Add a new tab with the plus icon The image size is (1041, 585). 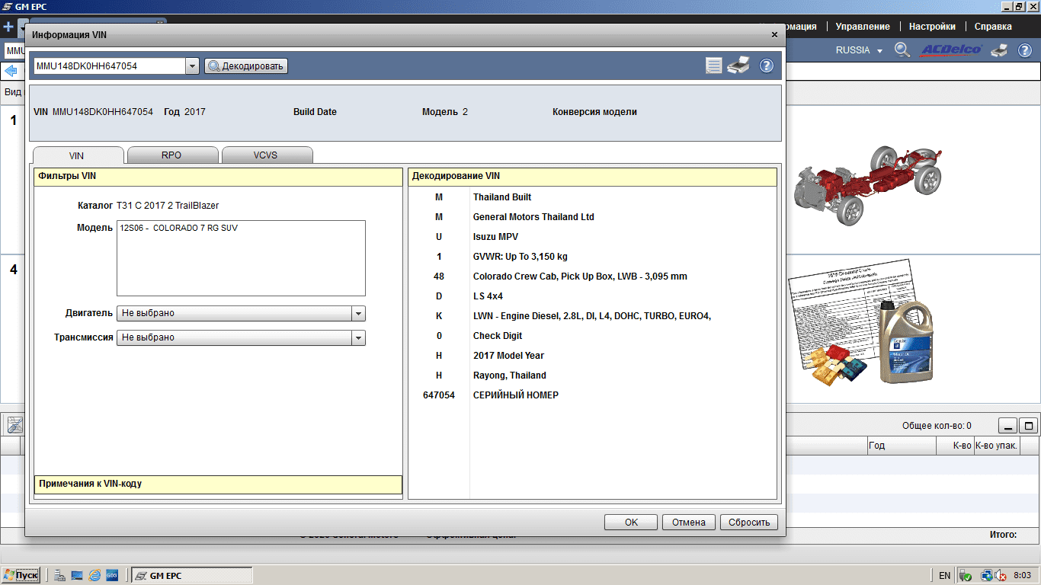point(8,27)
